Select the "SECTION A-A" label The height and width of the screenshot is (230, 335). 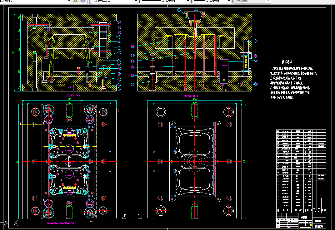click(73, 95)
